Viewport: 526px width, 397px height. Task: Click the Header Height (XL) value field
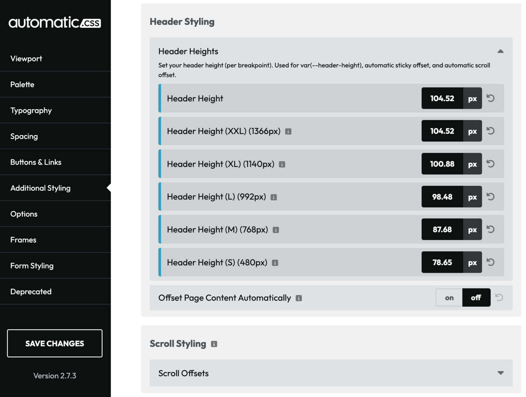[x=442, y=164]
